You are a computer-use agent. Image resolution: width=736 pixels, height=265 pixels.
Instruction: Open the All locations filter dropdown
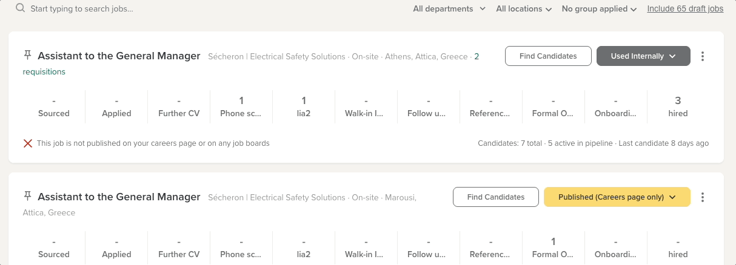[x=524, y=8]
